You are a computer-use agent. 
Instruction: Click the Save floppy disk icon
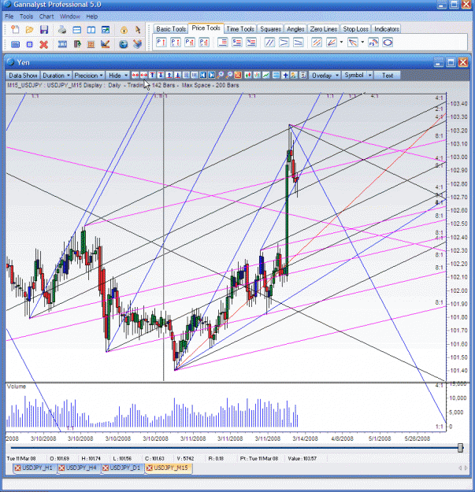[44, 30]
